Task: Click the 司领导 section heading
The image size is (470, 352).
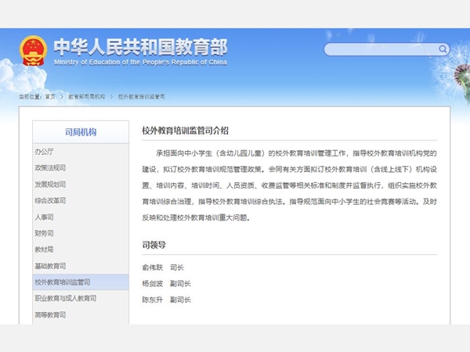Action: pyautogui.click(x=154, y=245)
